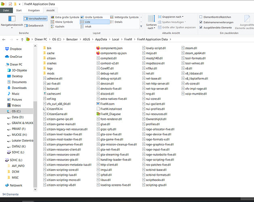Click Benutzer in the address breadcrumb
This screenshot has width=254, height=202.
tap(72, 39)
